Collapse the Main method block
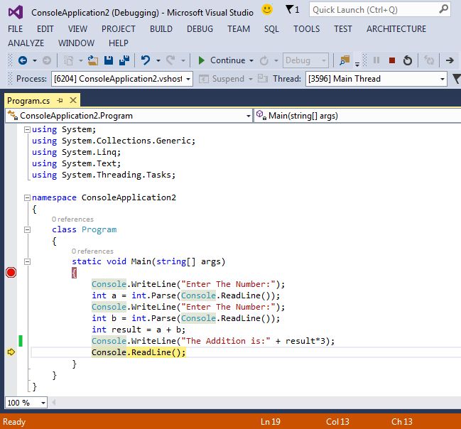Image resolution: width=461 pixels, height=429 pixels. [x=27, y=261]
